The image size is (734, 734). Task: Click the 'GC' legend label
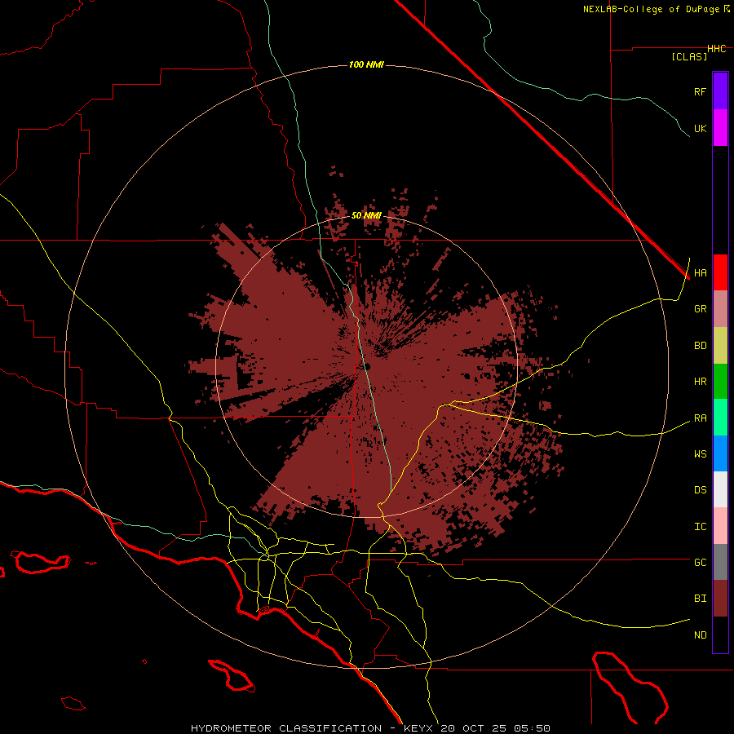[x=700, y=563]
